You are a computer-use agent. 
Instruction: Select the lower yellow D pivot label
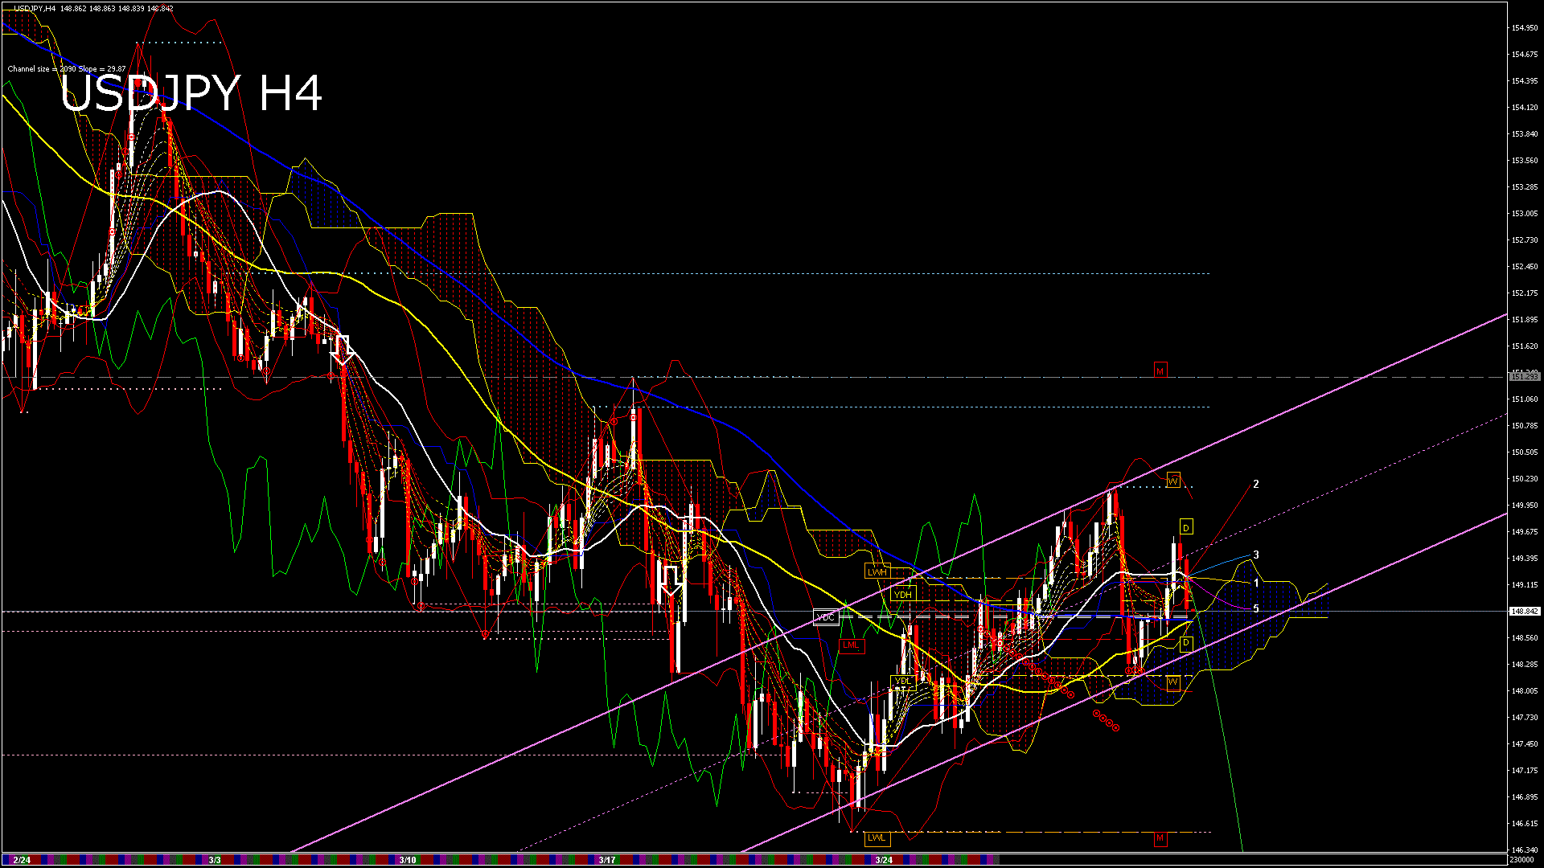pos(1186,643)
